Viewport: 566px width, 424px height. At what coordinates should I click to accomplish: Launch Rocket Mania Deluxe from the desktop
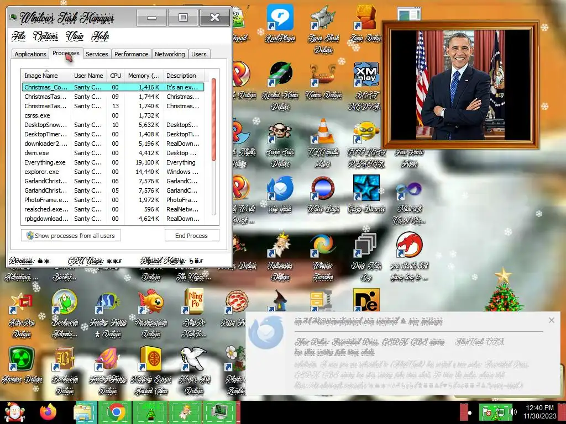[x=280, y=86]
